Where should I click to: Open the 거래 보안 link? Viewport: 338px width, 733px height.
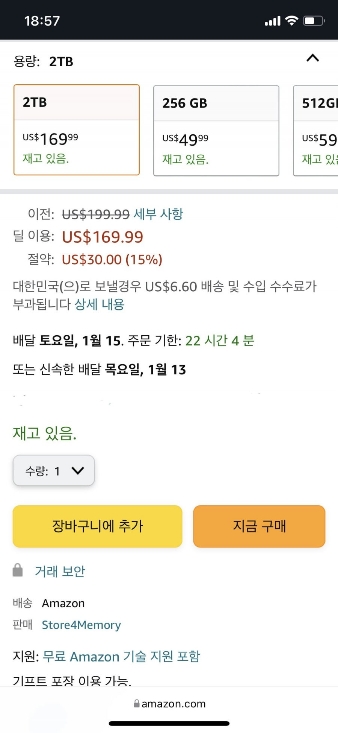tap(60, 571)
